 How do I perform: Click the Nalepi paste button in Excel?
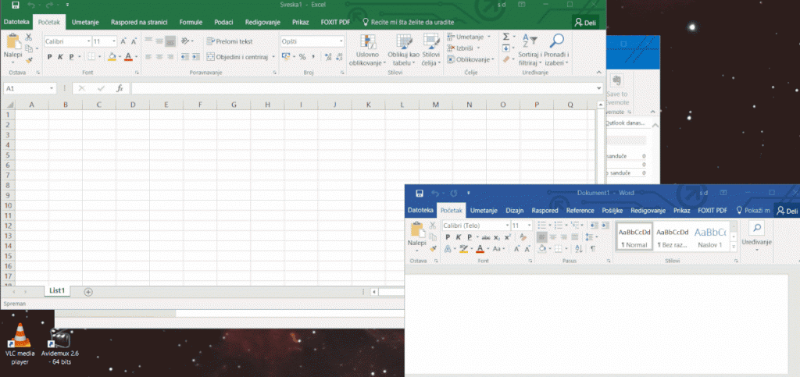[12, 47]
